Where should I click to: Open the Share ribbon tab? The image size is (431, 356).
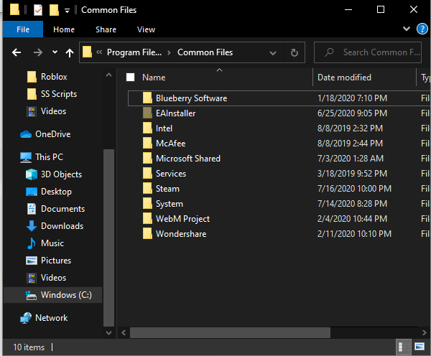pyautogui.click(x=106, y=29)
